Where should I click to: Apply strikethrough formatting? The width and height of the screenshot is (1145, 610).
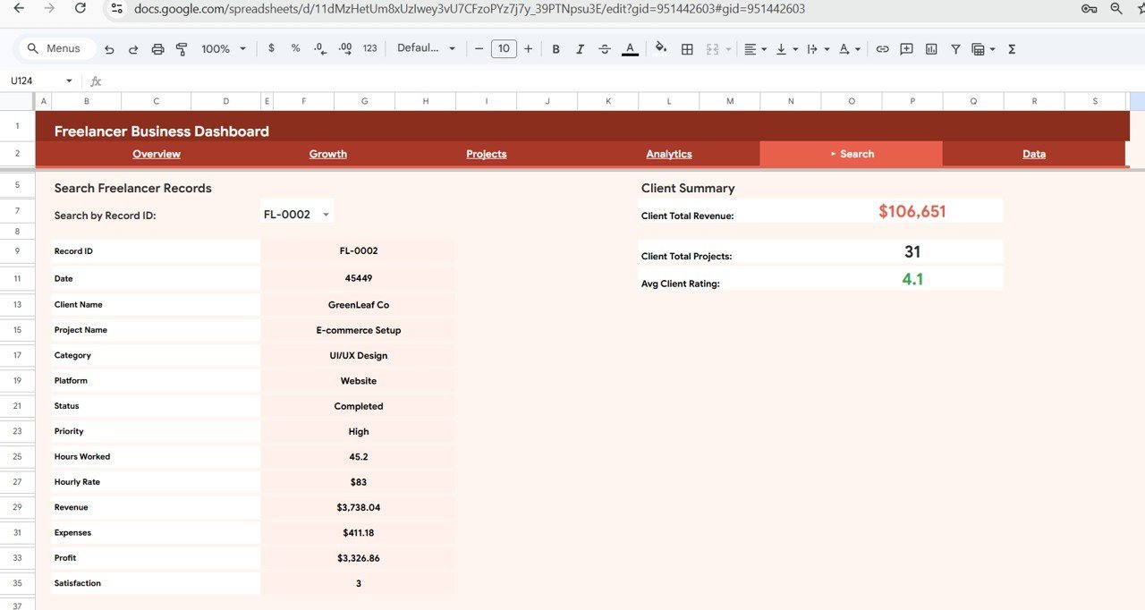coord(605,48)
